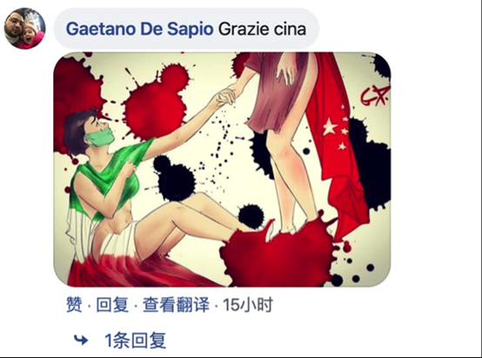Expand the 1条回复 reply thread
This screenshot has height=358, width=482.
[135, 341]
